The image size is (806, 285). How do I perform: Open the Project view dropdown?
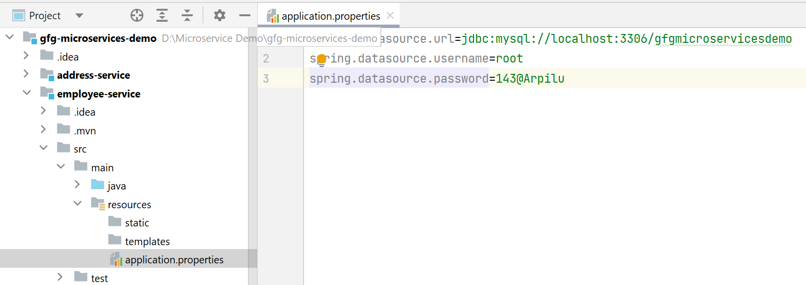(79, 16)
